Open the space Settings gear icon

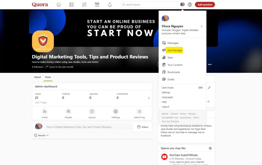click(x=116, y=111)
